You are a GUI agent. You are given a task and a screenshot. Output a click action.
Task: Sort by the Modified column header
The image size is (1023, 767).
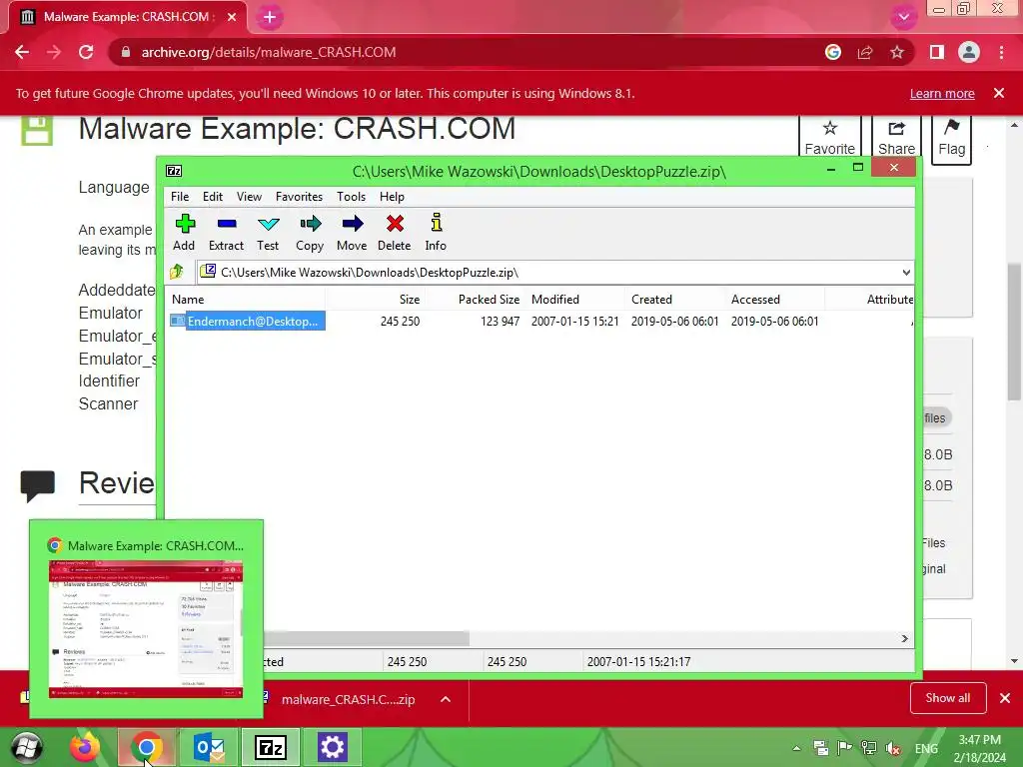[575, 300]
